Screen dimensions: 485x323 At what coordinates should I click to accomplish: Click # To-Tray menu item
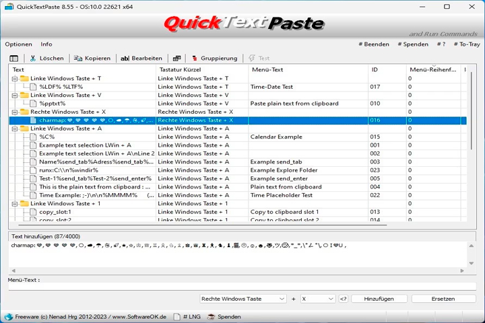point(467,44)
